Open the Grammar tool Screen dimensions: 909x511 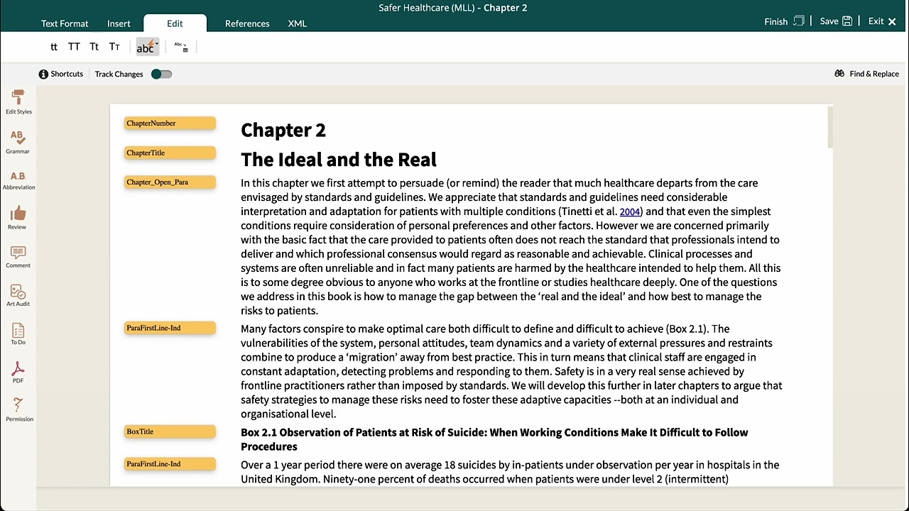[x=18, y=142]
